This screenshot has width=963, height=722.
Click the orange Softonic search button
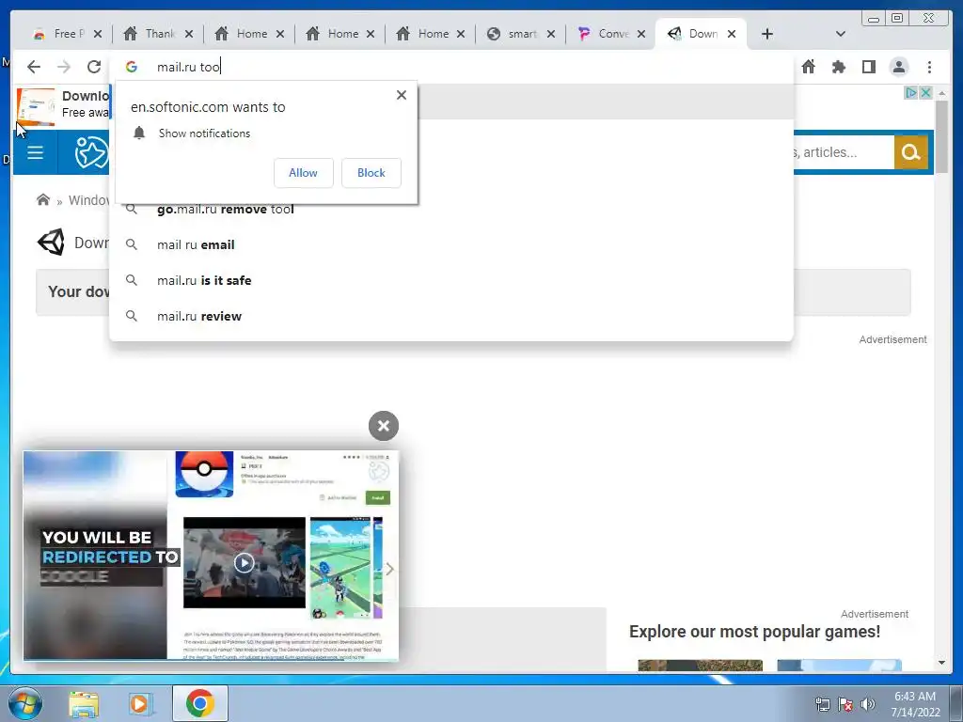[x=910, y=152]
